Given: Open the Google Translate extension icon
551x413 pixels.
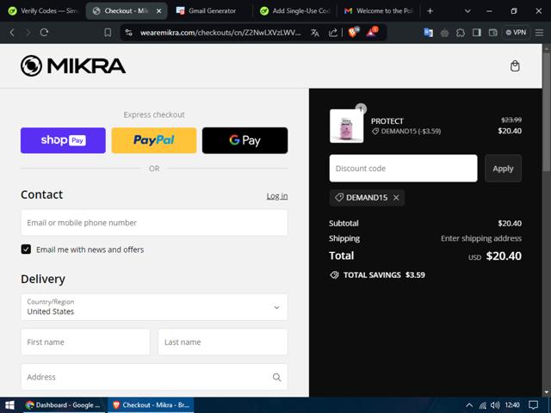Looking at the screenshot, I should tap(428, 33).
